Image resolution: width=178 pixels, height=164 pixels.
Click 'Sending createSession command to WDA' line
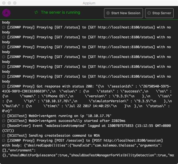[x=64, y=136]
